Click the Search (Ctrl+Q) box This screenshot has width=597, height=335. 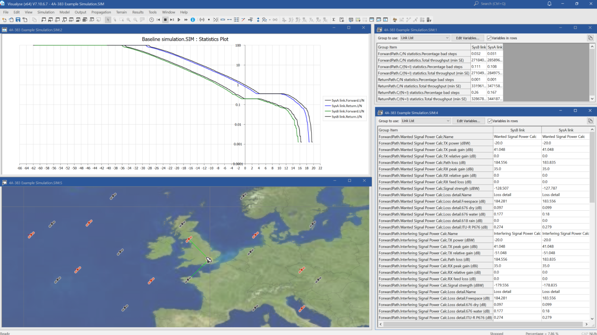(x=493, y=4)
